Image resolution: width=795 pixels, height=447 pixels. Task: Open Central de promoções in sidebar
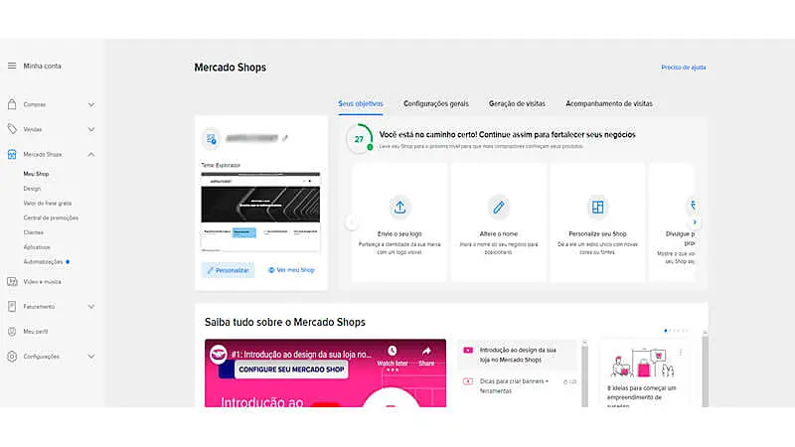(x=51, y=218)
